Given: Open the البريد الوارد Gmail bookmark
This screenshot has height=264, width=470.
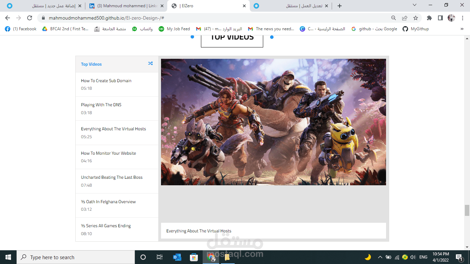Looking at the screenshot, I should (219, 29).
